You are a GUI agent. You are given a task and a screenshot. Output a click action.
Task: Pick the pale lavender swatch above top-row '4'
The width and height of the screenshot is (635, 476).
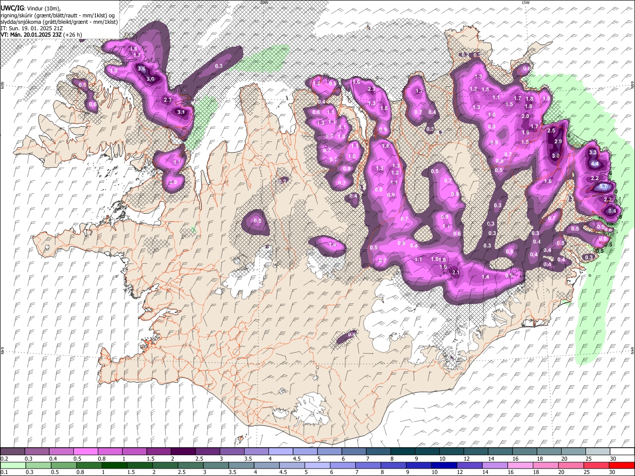click(x=280, y=451)
